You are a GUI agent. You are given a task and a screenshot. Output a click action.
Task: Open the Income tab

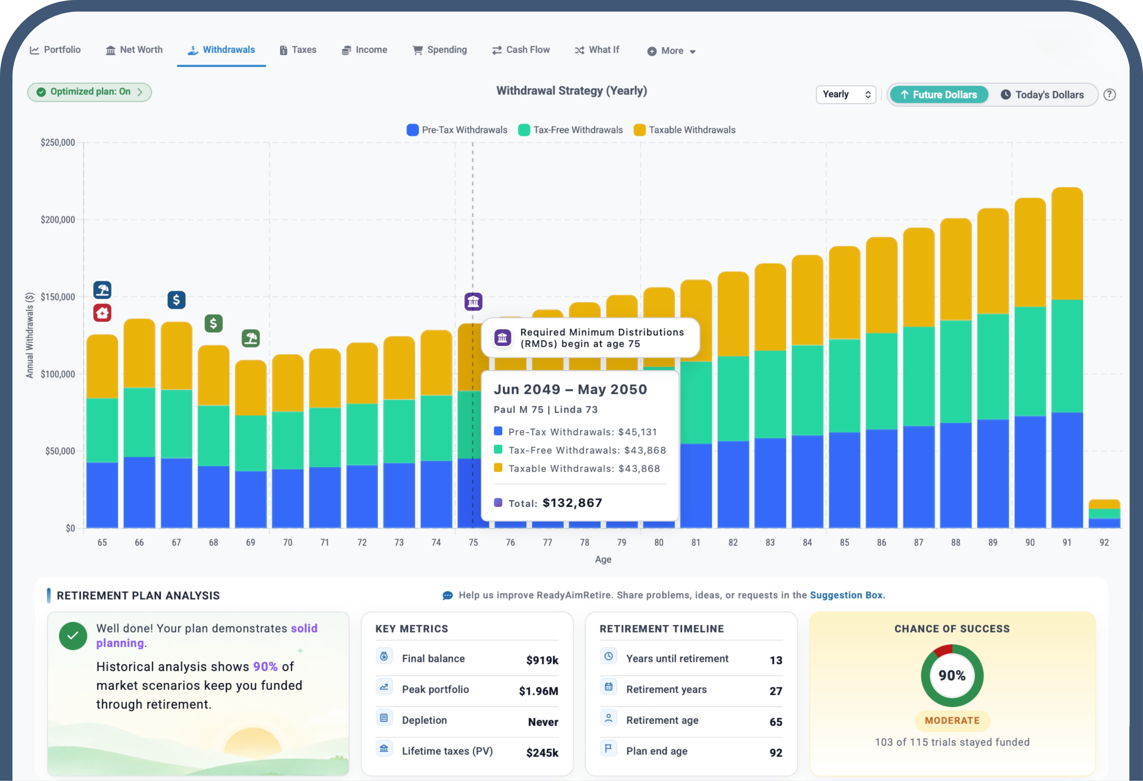click(365, 50)
